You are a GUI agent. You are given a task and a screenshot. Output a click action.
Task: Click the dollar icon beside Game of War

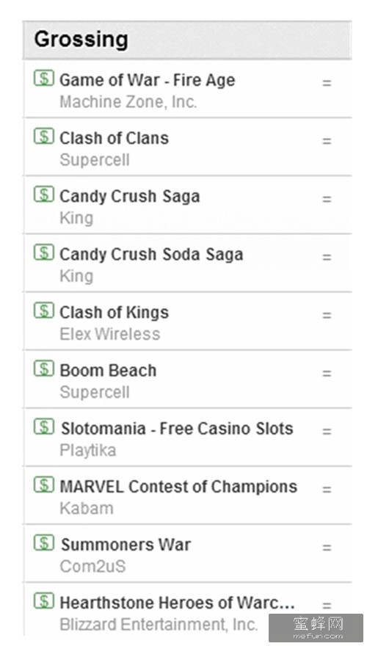tap(43, 78)
